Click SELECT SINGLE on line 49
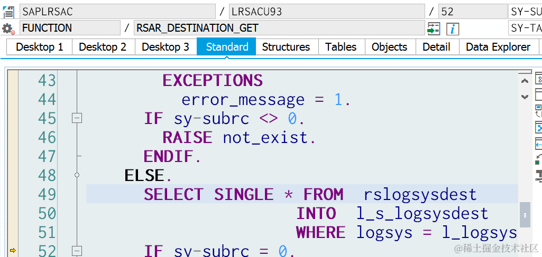Viewport: 542px width, 257px height. point(208,195)
